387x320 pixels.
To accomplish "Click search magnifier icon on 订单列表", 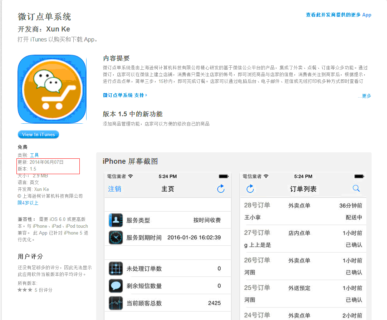I will (x=356, y=188).
